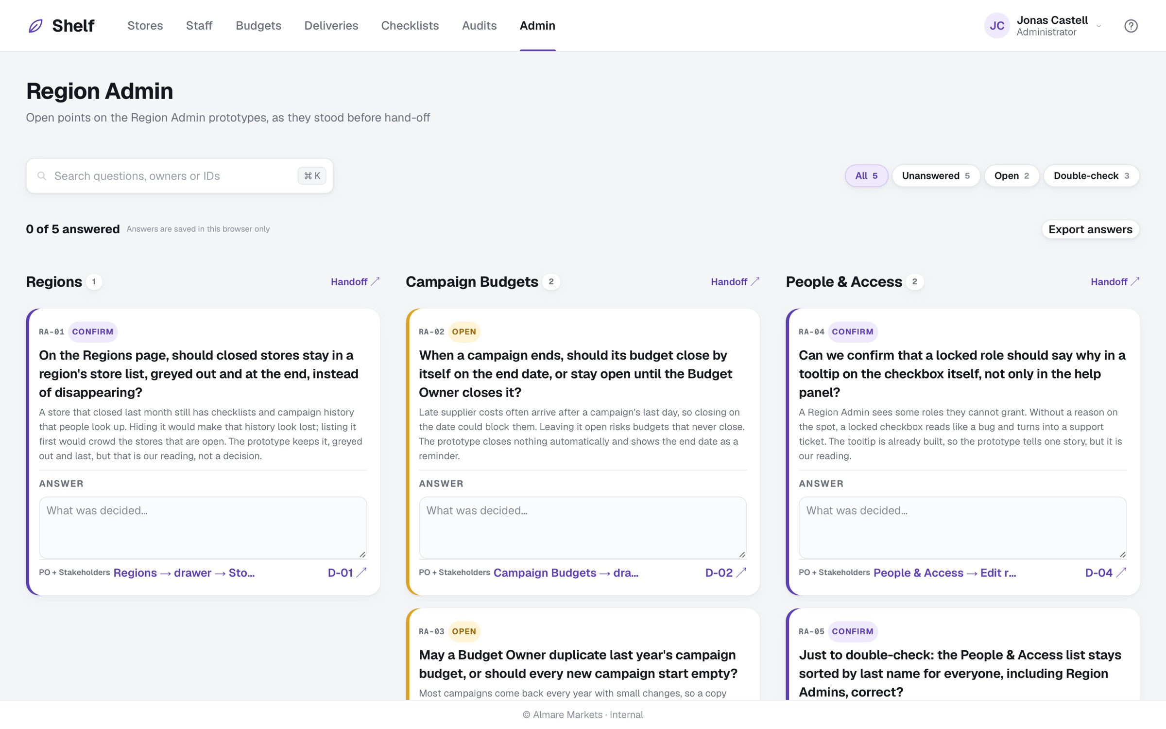
Task: Filter by Unanswered questions
Action: coord(936,176)
